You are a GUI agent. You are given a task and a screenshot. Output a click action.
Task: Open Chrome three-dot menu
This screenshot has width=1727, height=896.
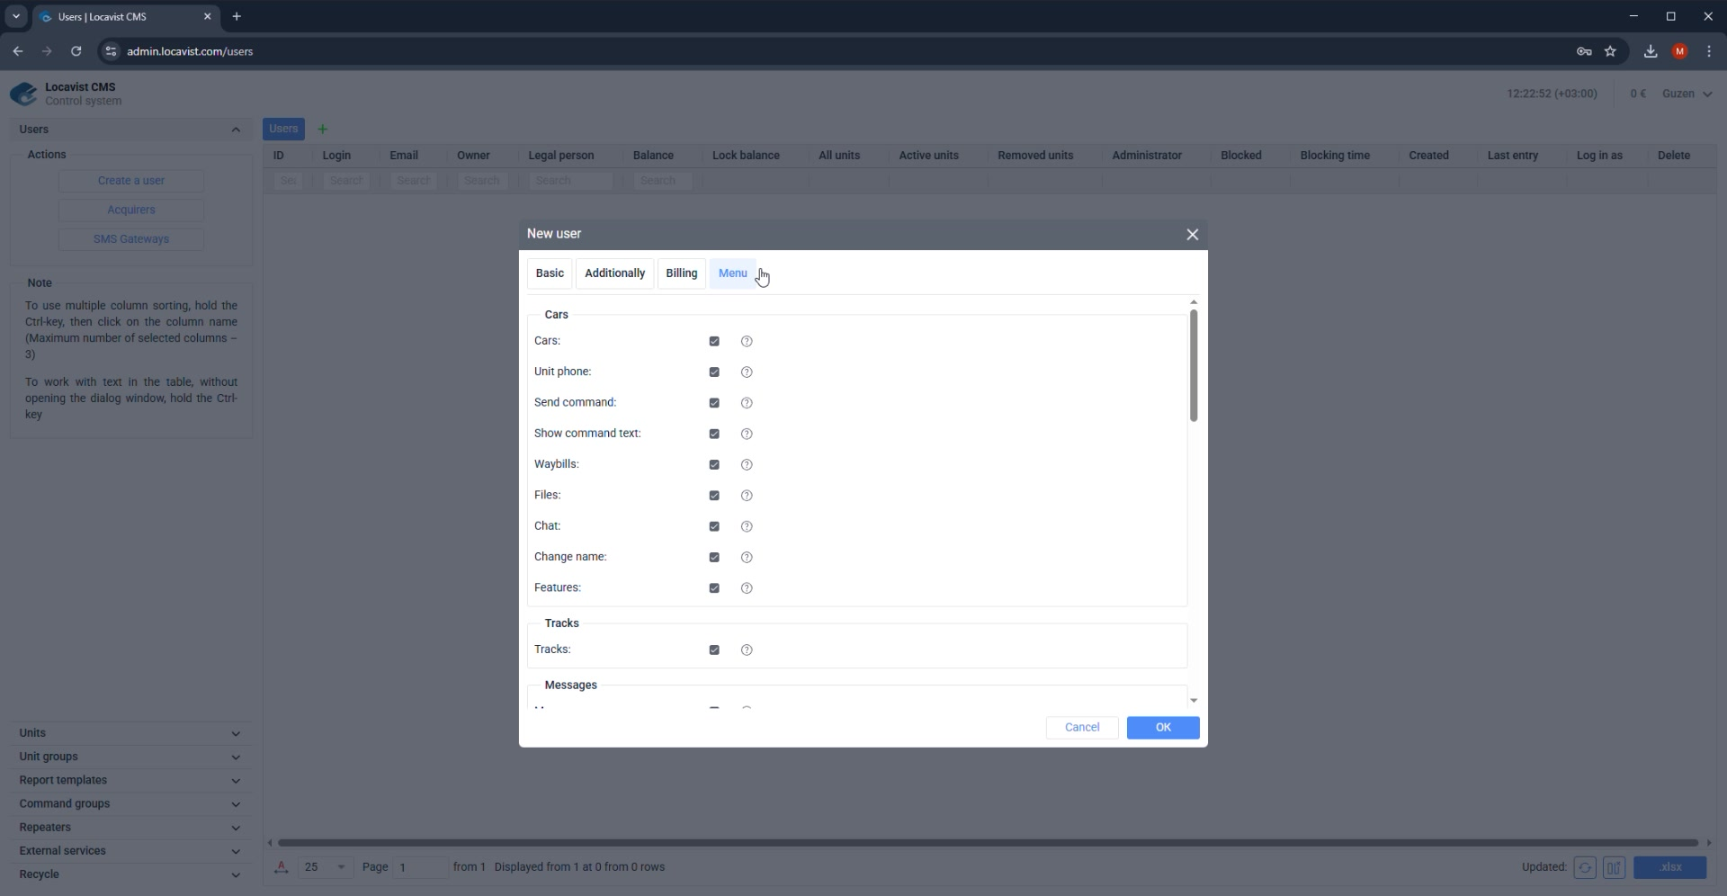point(1709,51)
